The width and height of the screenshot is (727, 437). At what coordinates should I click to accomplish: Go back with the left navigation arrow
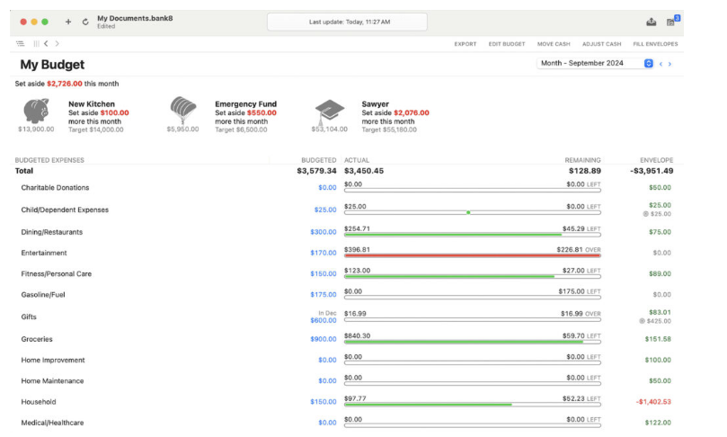46,43
